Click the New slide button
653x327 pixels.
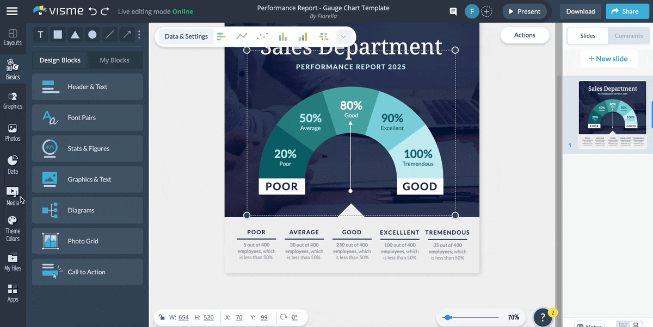pyautogui.click(x=609, y=58)
